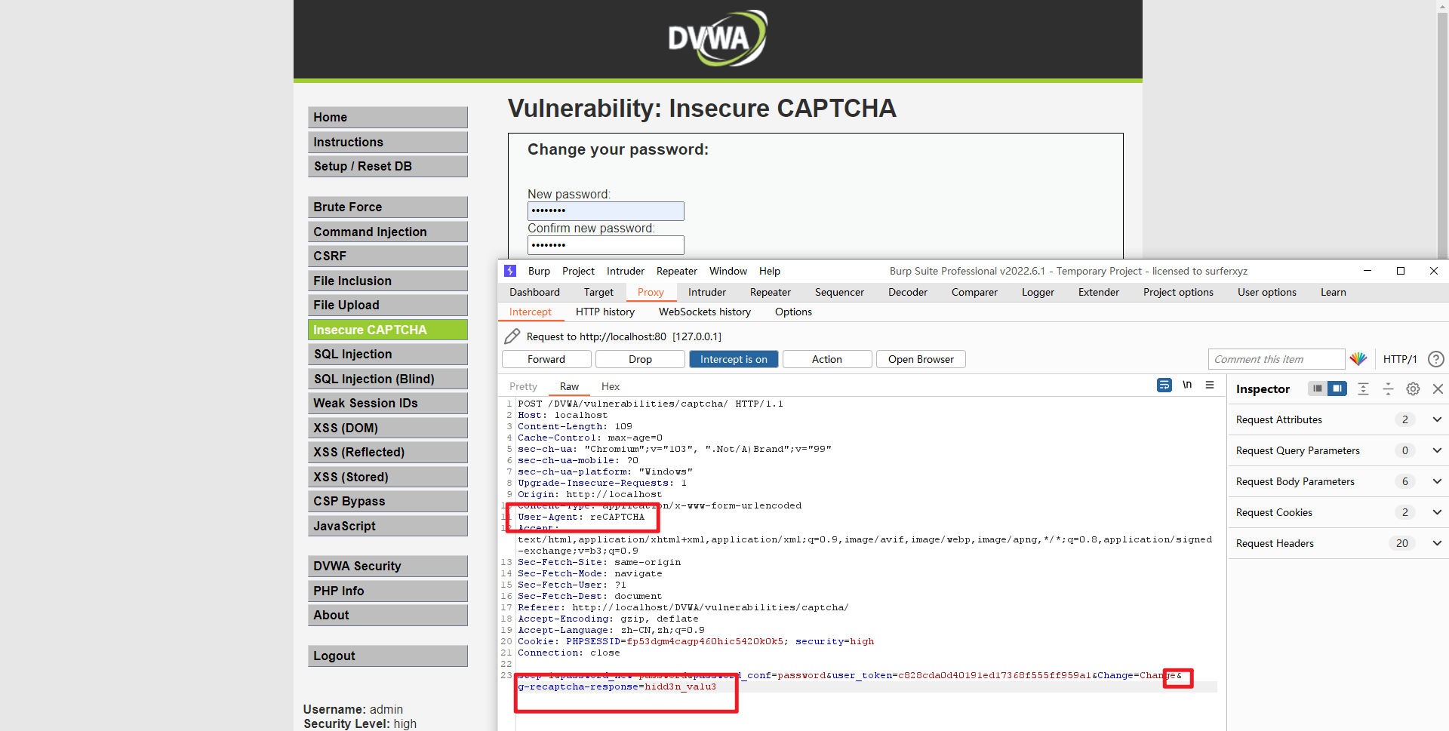1449x731 pixels.
Task: Collapse all Inspector sections
Action: tap(1388, 389)
